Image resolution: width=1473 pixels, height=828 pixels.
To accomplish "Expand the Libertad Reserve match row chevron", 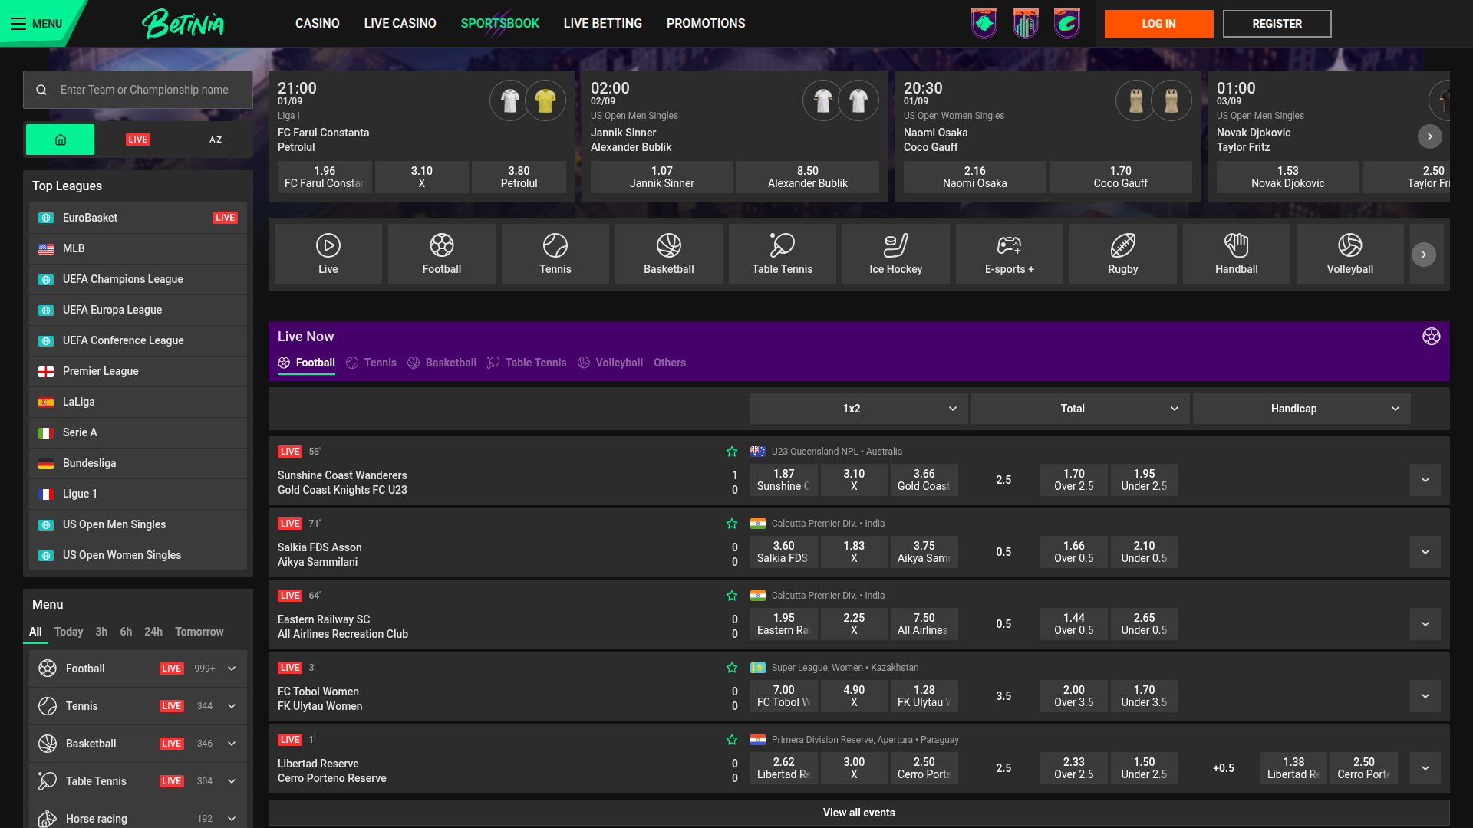I will (x=1425, y=767).
